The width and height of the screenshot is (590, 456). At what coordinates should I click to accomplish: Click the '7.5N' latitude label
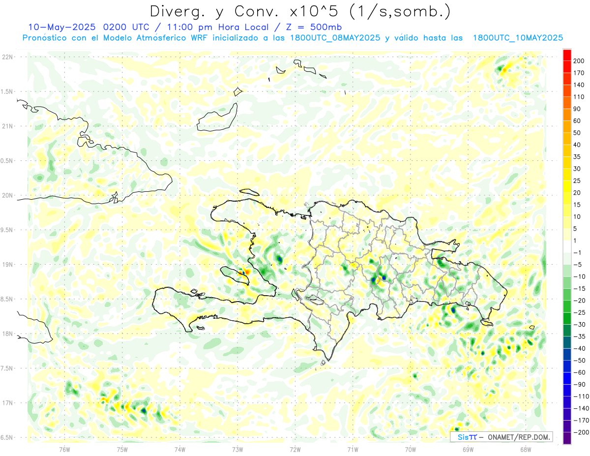[x=7, y=368]
